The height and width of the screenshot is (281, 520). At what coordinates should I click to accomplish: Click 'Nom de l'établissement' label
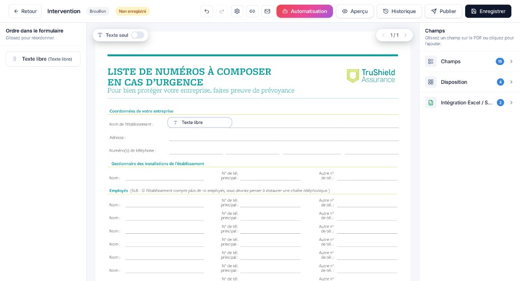coord(132,124)
